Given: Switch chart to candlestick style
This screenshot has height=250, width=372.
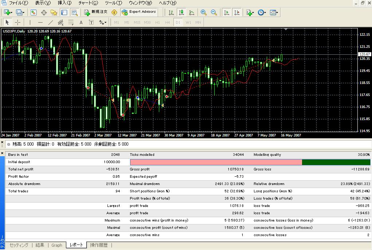Looking at the screenshot, I should point(181,12).
